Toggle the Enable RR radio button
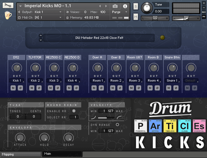 pos(74,111)
